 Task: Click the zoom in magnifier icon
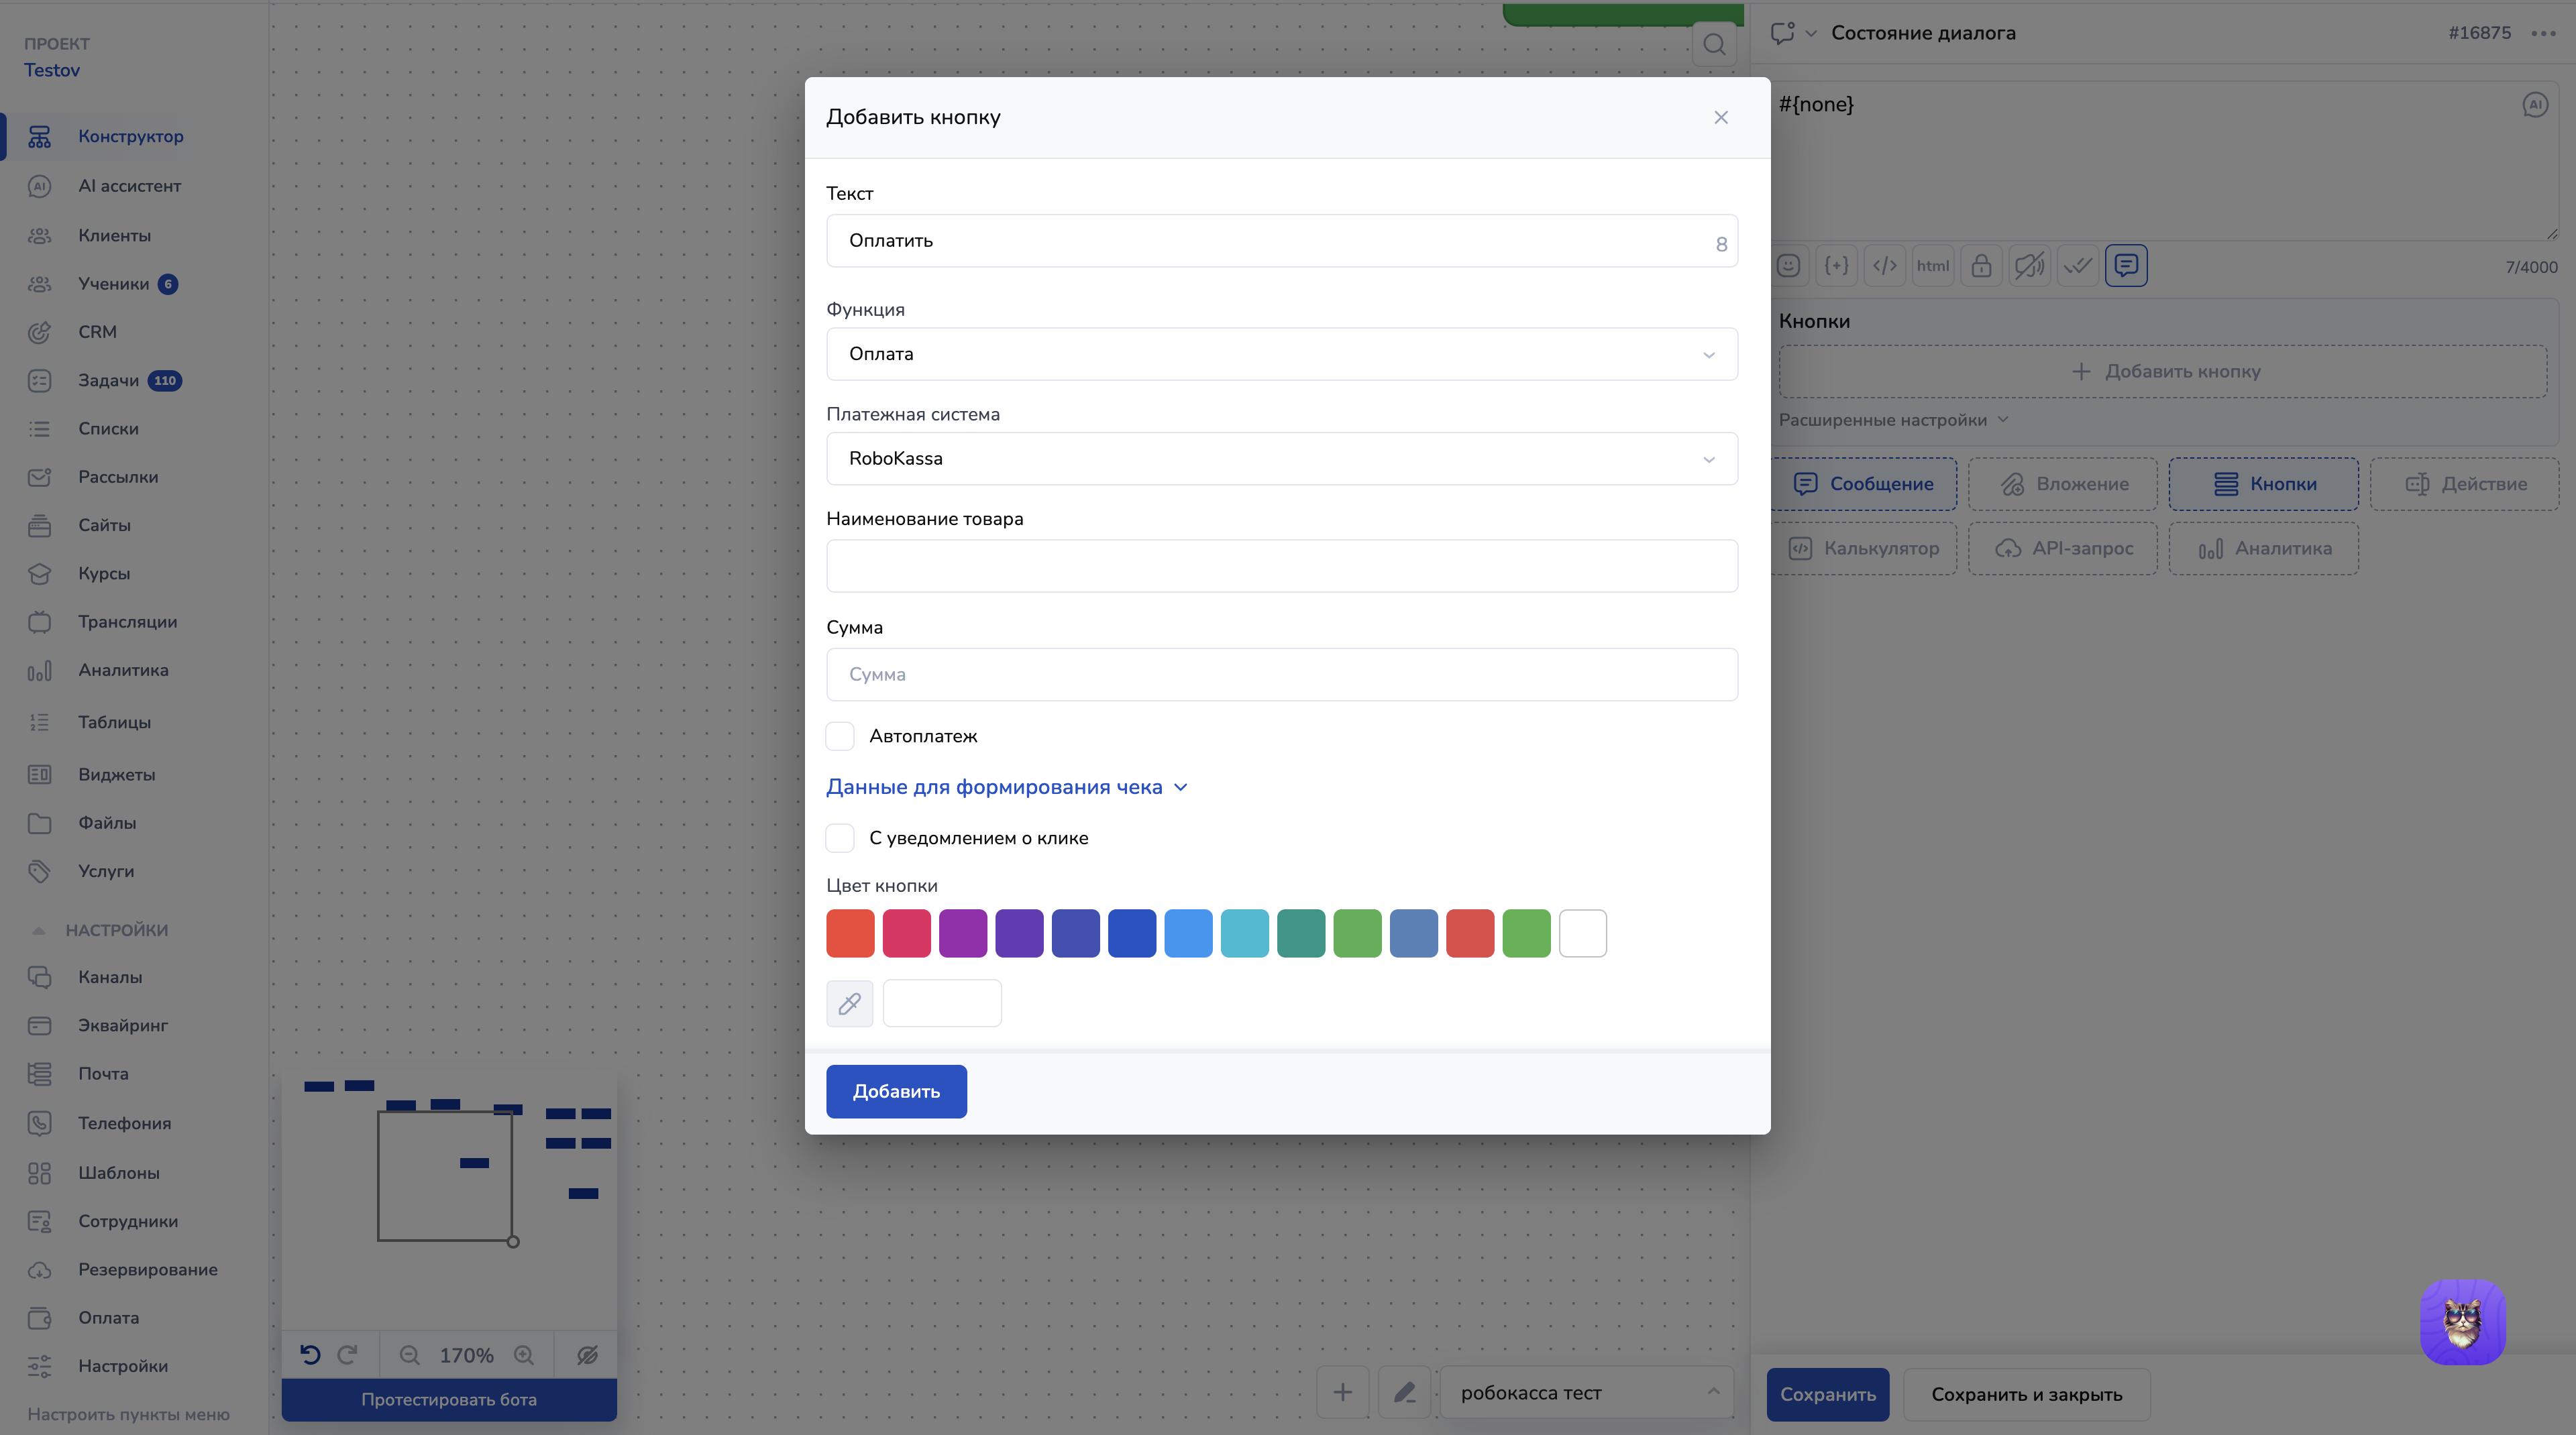click(524, 1355)
